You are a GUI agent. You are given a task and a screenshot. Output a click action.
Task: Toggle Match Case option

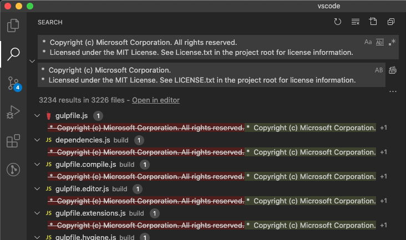pos(368,42)
